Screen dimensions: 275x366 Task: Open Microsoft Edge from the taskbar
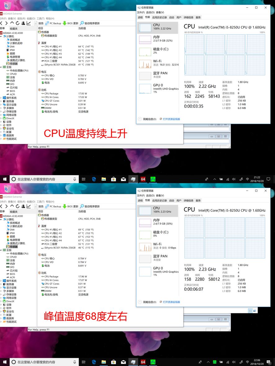(93, 179)
